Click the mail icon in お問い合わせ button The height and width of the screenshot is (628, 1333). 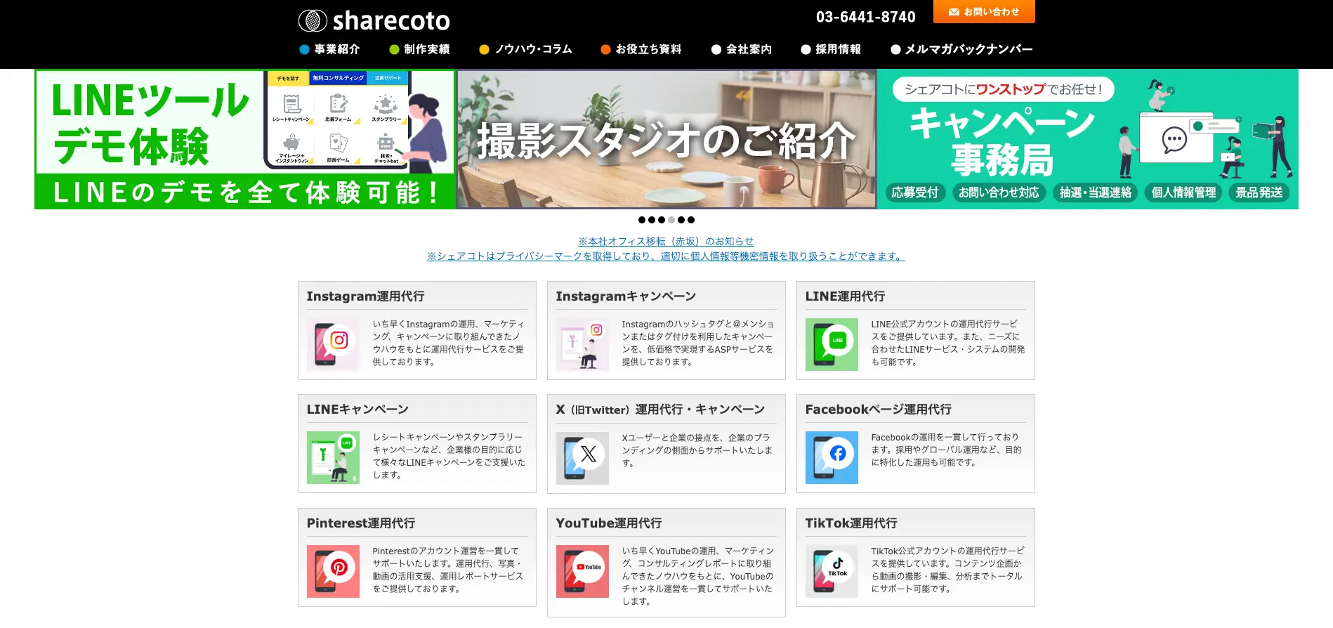[x=954, y=12]
